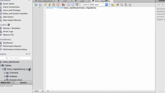Image resolution: width=165 pixels, height=93 pixels.
Task: Switch to the first user query tab
Action: click(65, 1)
